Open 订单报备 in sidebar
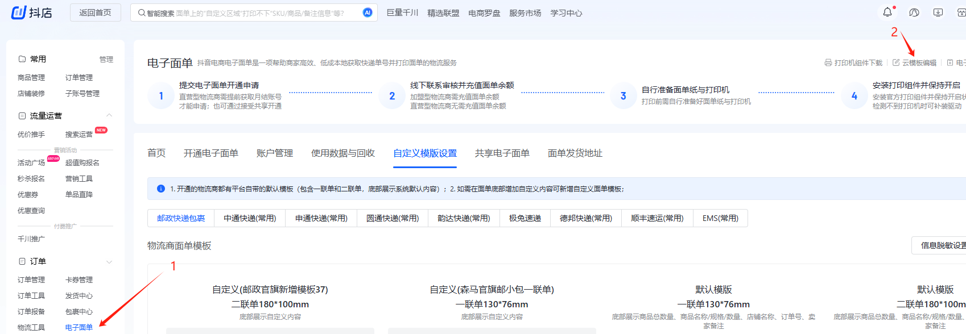Viewport: 966px width, 334px height. pos(31,311)
